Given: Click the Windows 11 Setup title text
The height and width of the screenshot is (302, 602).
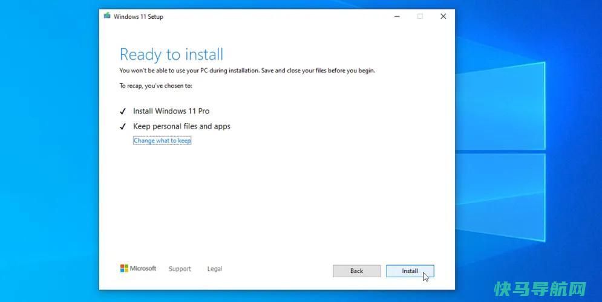Looking at the screenshot, I should pyautogui.click(x=138, y=16).
